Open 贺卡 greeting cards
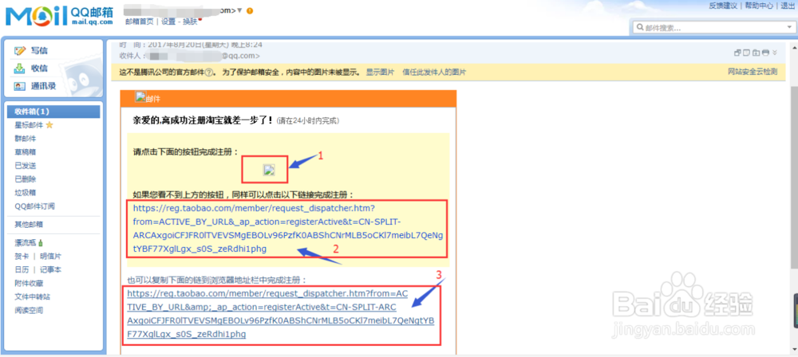Screen dimensions: 798x357 pos(22,257)
